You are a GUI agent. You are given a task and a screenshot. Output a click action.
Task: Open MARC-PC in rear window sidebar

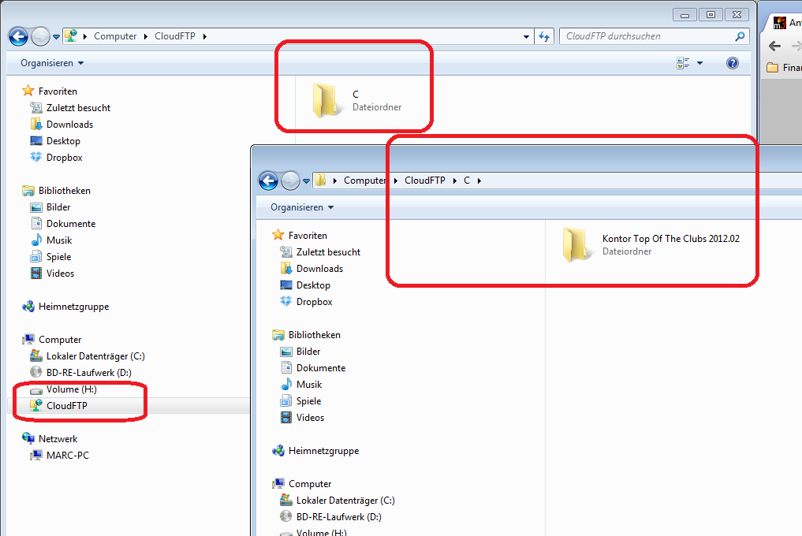click(59, 455)
